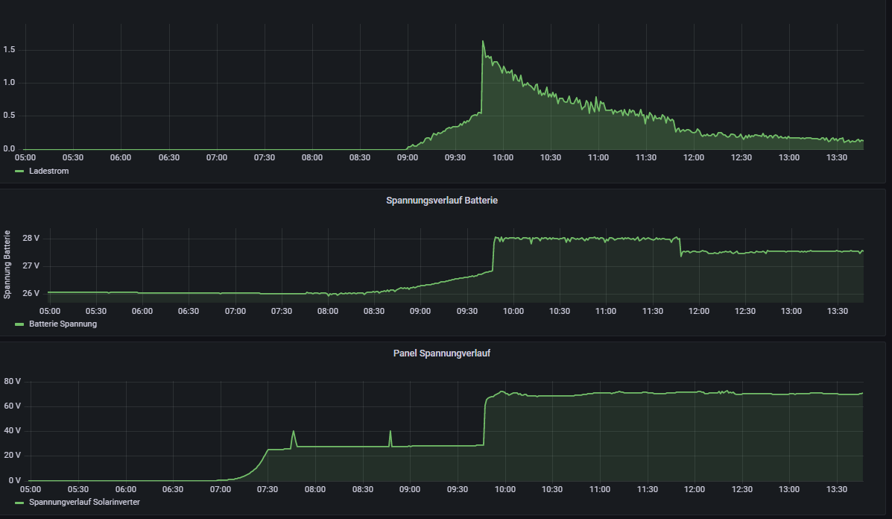Click the battery voltage jump to 28 V
892x519 pixels.
point(493,254)
